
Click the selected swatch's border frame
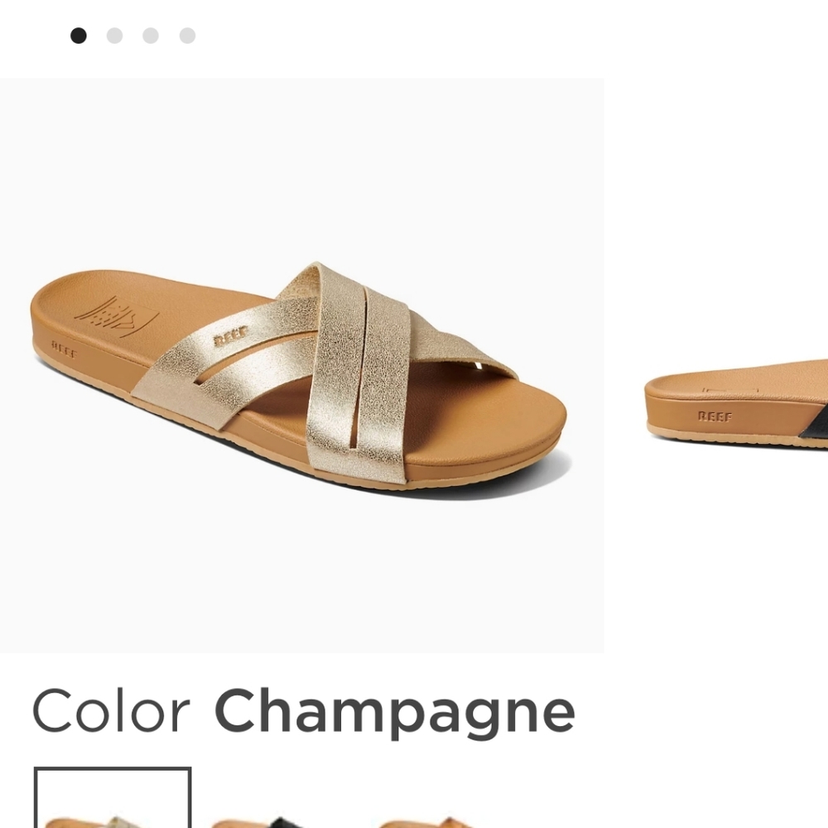(x=114, y=795)
